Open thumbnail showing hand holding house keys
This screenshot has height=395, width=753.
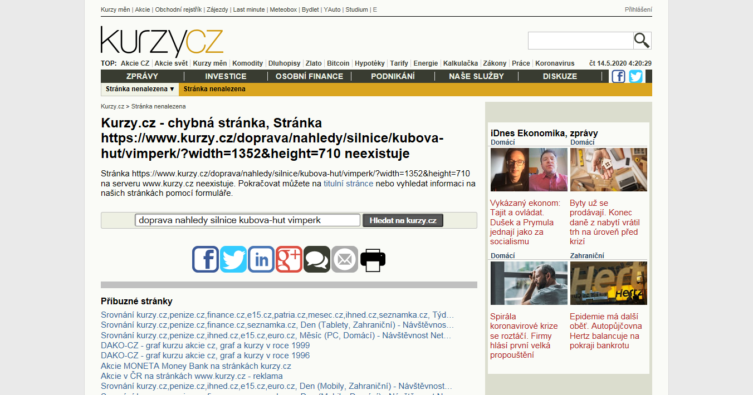click(x=609, y=170)
